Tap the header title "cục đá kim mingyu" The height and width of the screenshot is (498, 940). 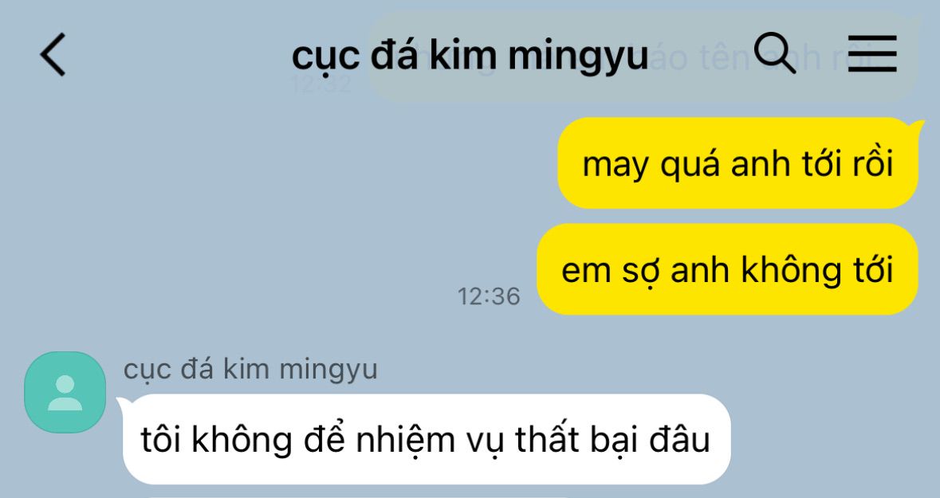(470, 55)
